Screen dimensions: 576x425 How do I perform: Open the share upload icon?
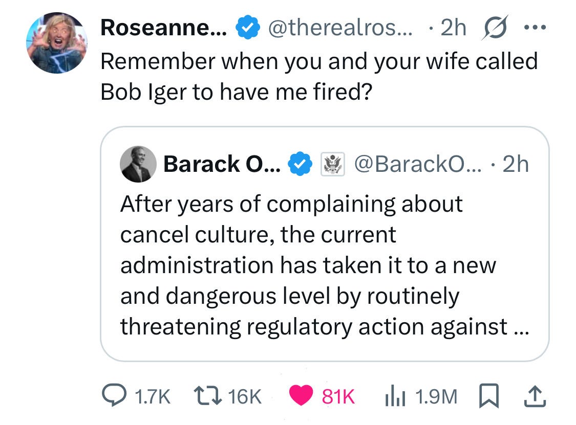click(x=535, y=396)
